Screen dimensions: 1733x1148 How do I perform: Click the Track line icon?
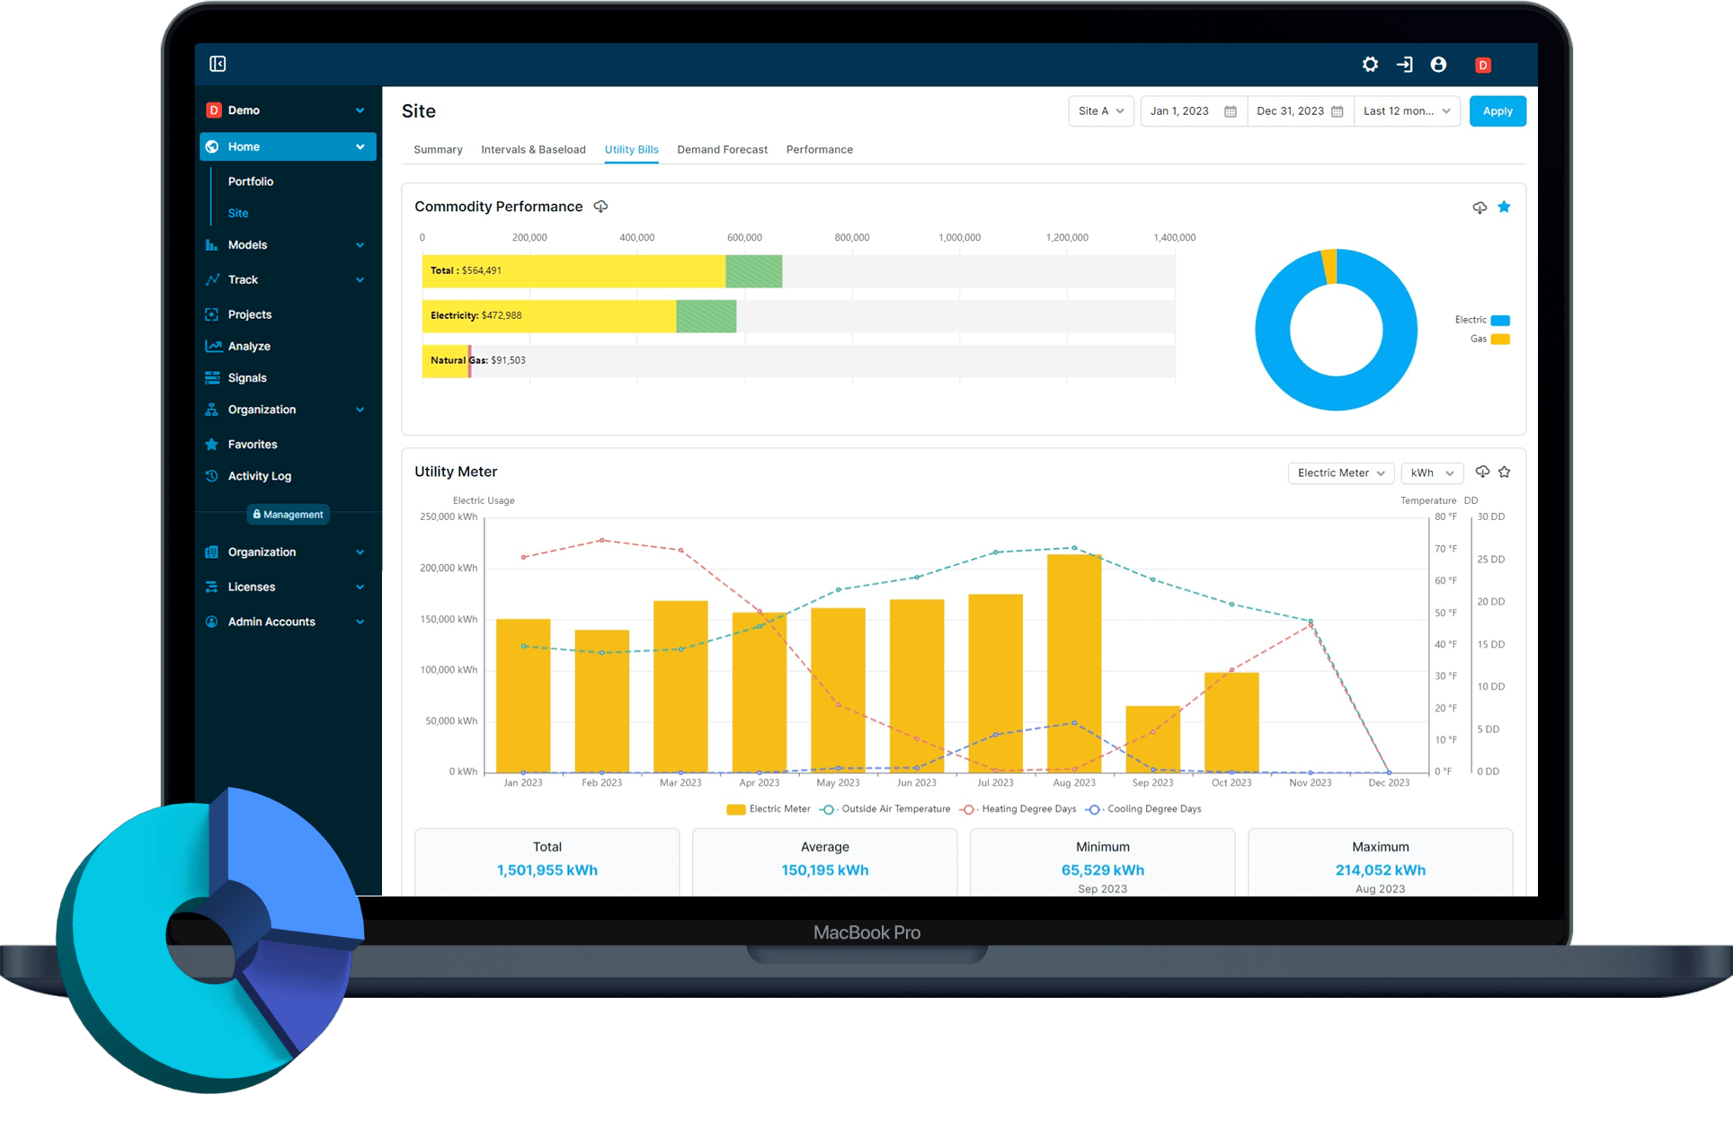click(x=212, y=280)
